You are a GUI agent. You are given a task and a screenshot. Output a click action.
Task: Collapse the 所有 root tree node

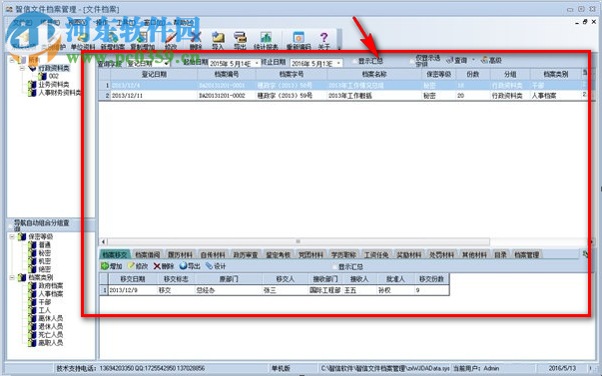click(x=12, y=60)
